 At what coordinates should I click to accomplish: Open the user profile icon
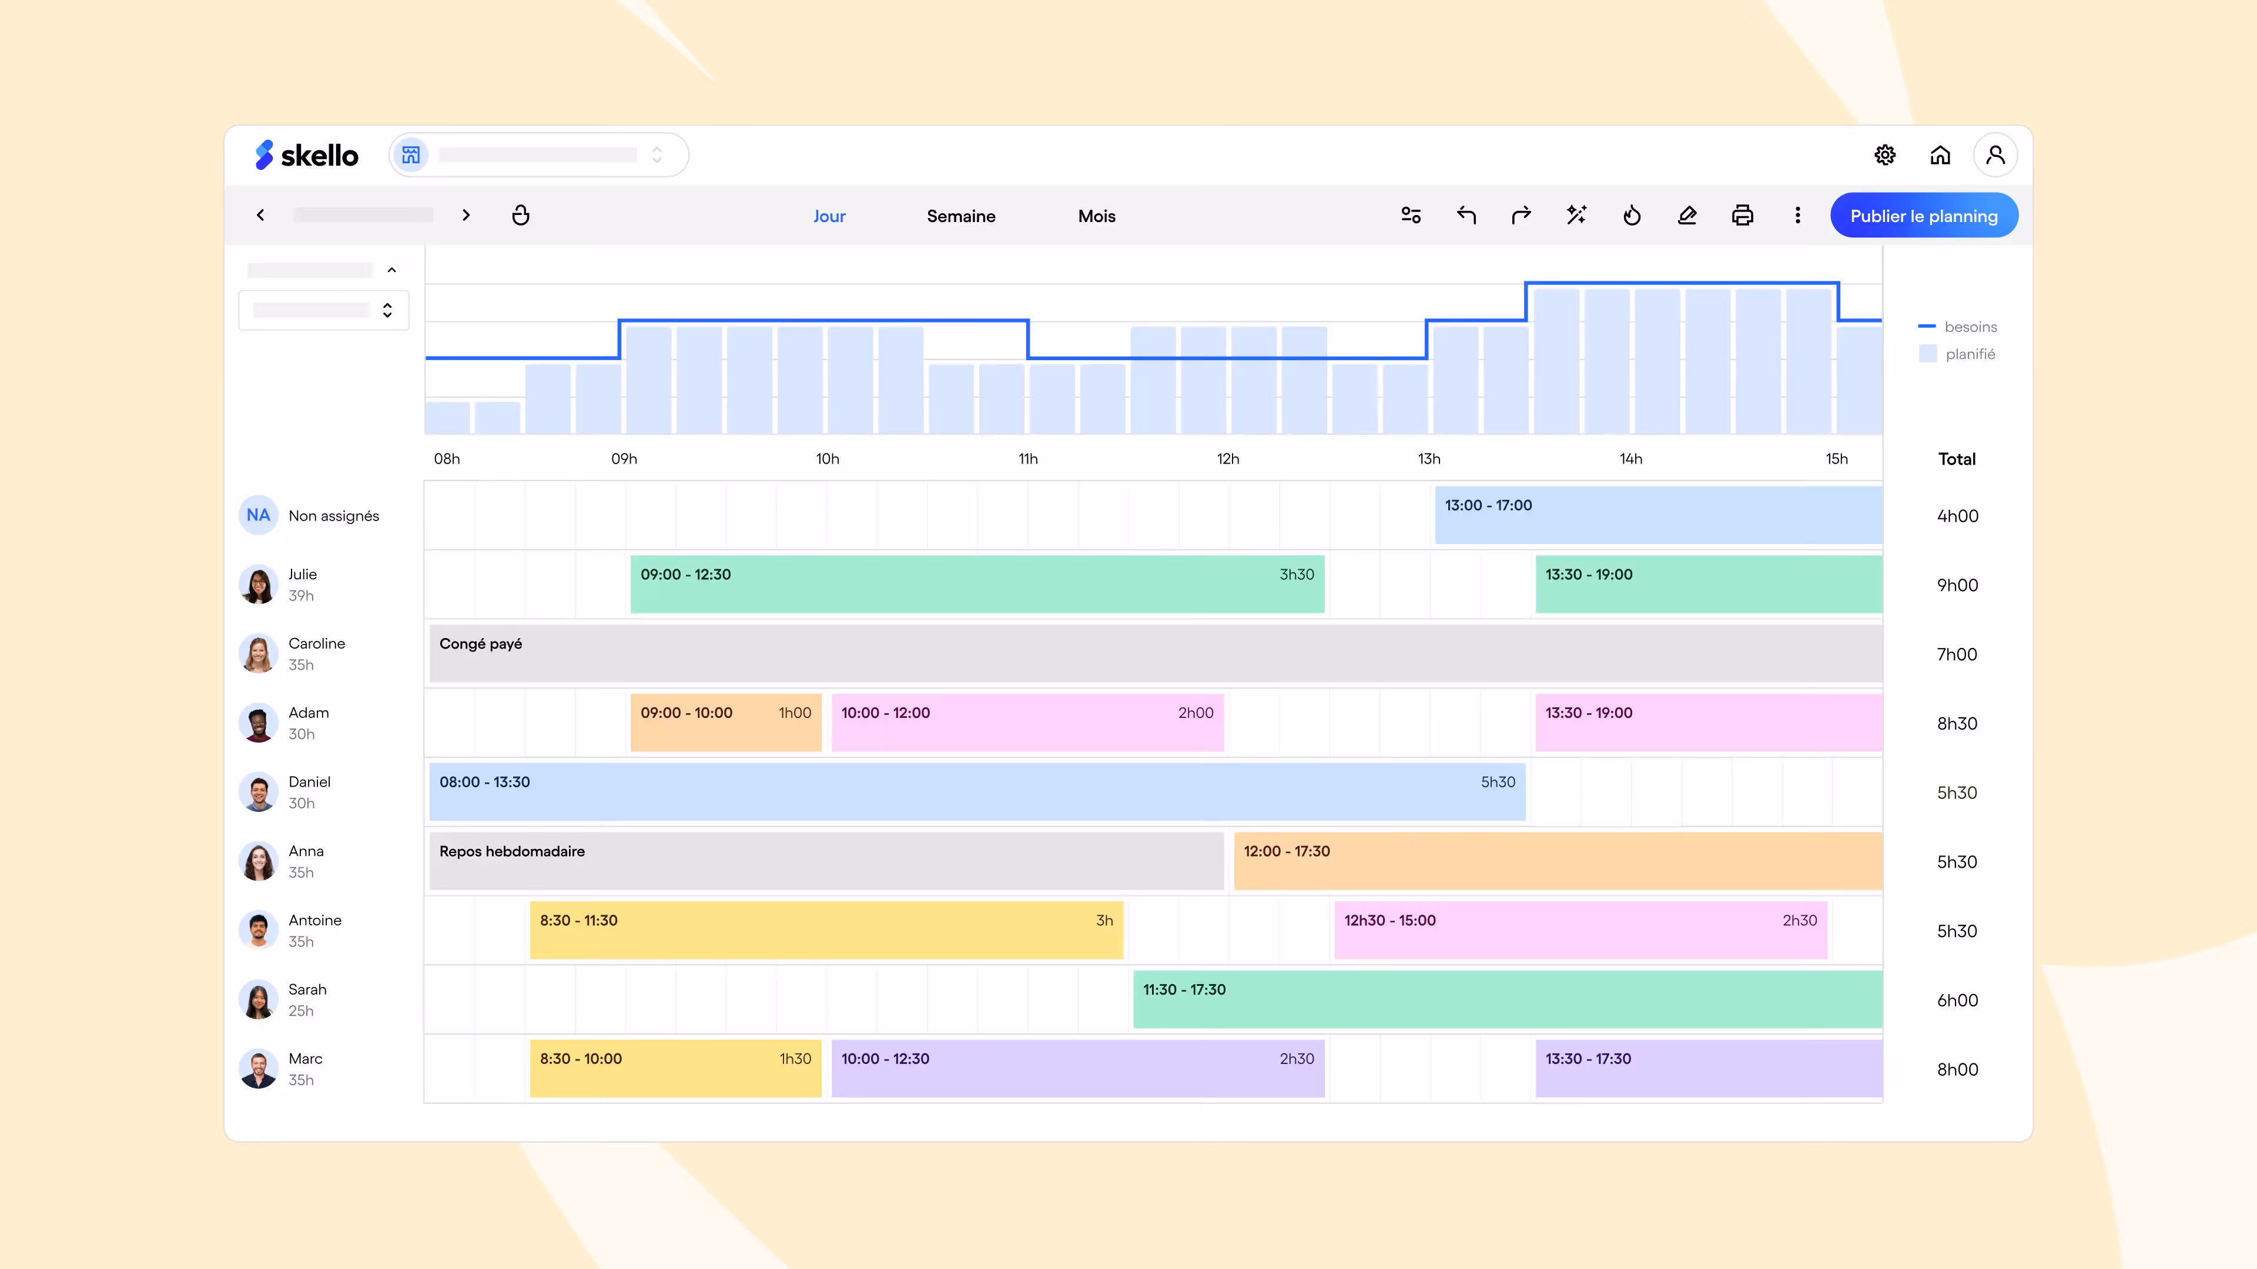point(1995,155)
